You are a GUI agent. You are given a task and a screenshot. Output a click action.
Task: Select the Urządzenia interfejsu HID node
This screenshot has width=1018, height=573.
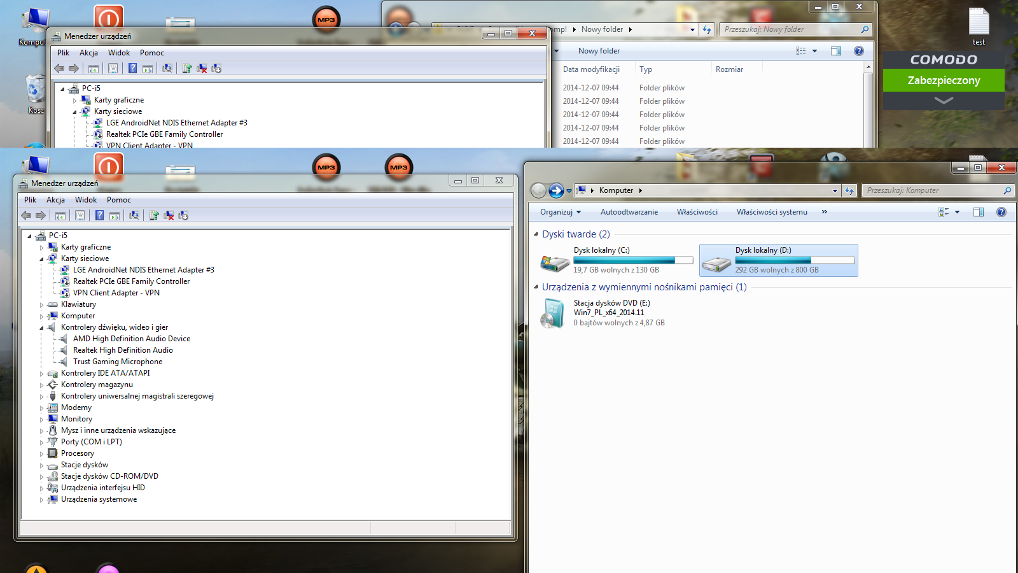(x=103, y=488)
